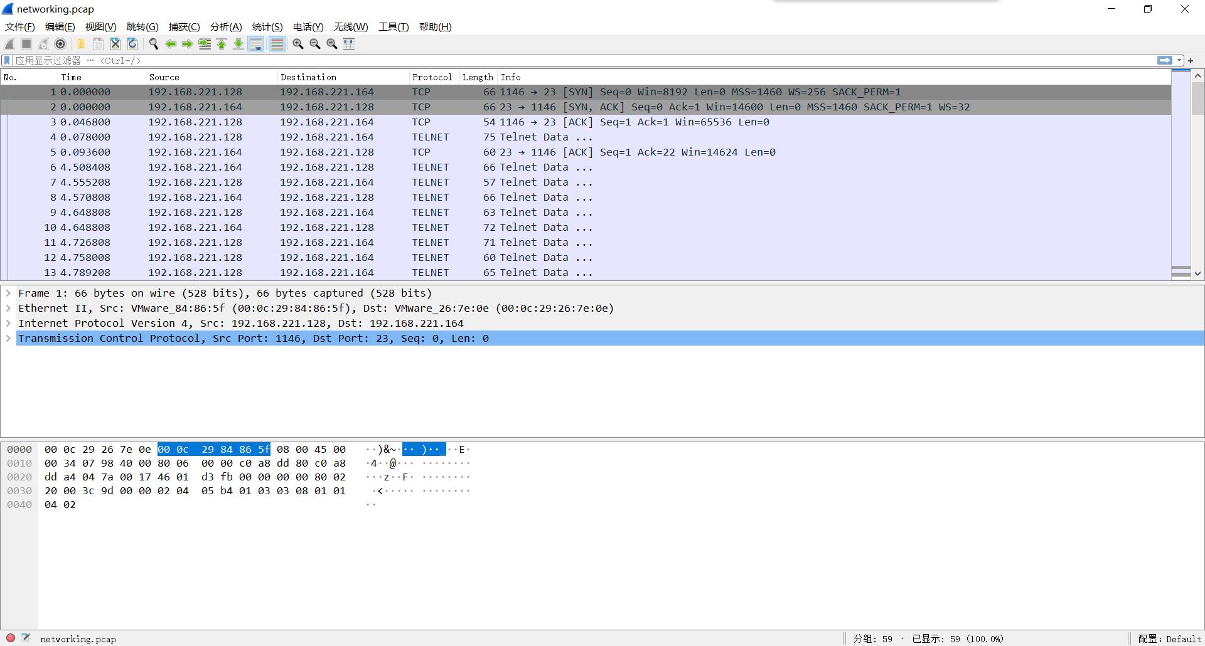Select packet 2 SYN, ACK row
Screen dimensions: 1205x646
pos(586,107)
